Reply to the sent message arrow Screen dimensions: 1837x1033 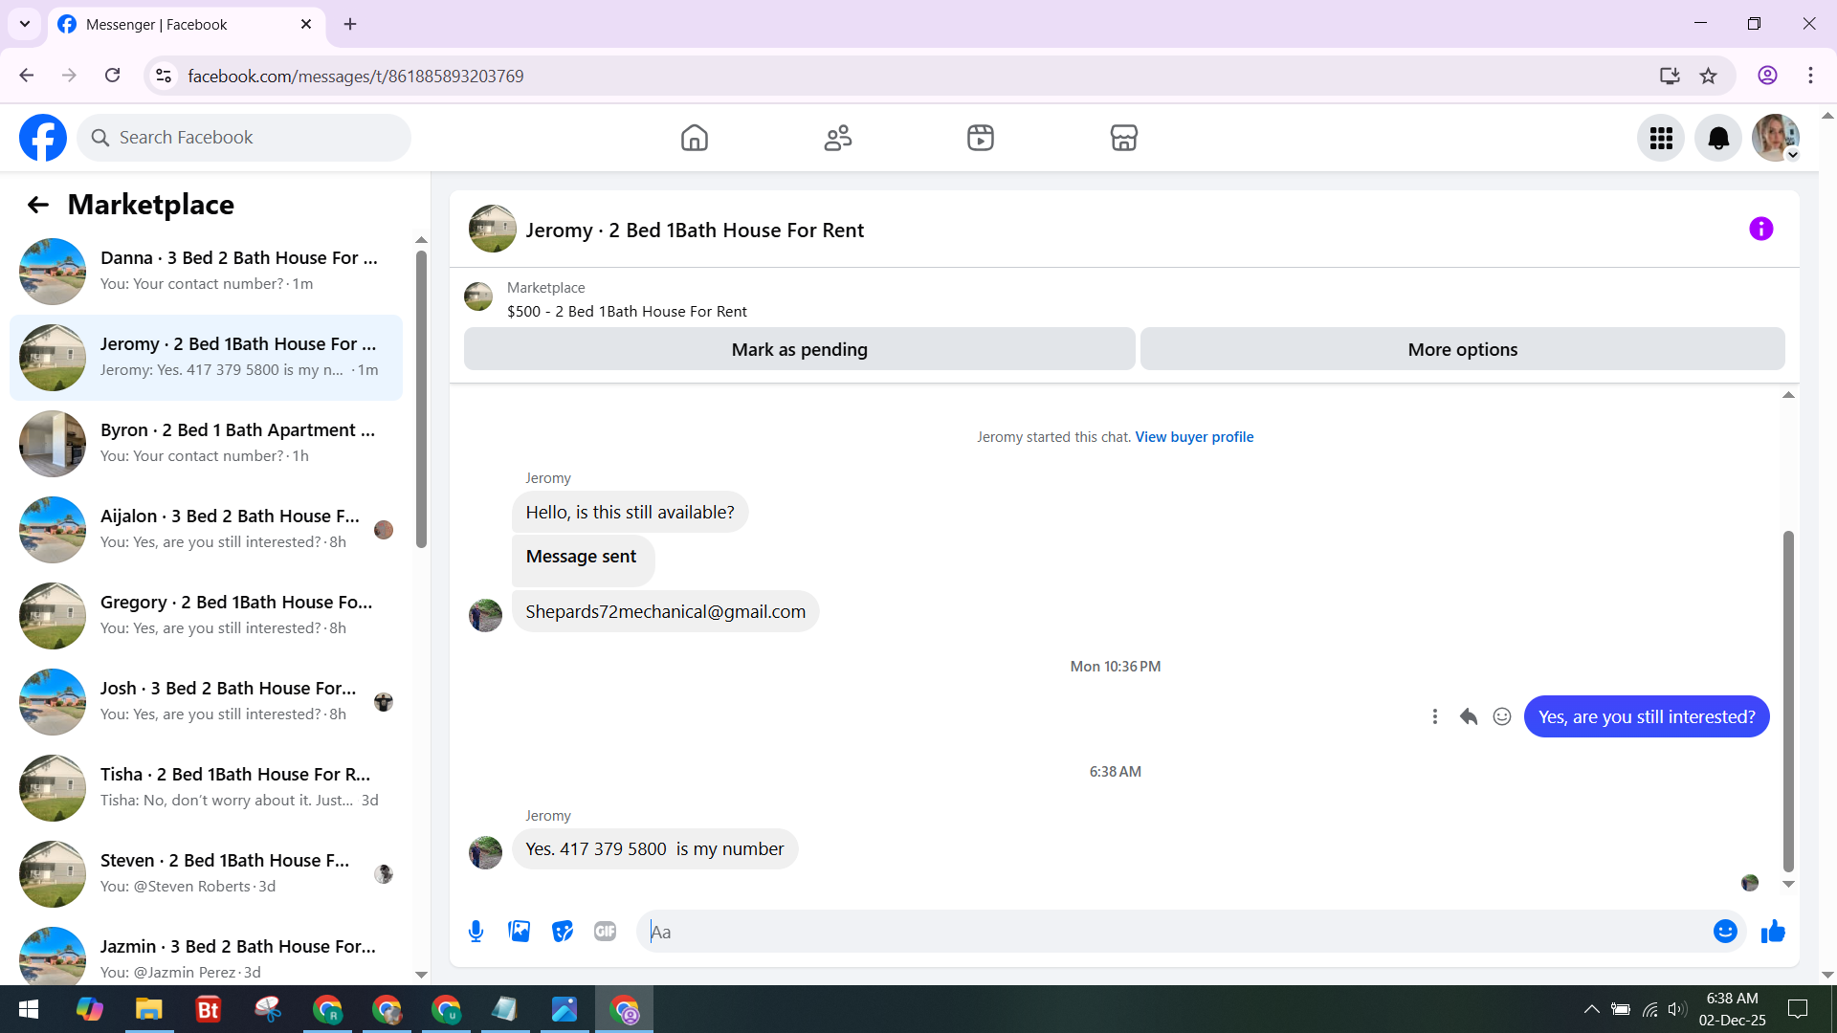(x=1469, y=717)
